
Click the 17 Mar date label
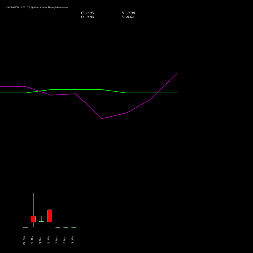(x=65, y=240)
